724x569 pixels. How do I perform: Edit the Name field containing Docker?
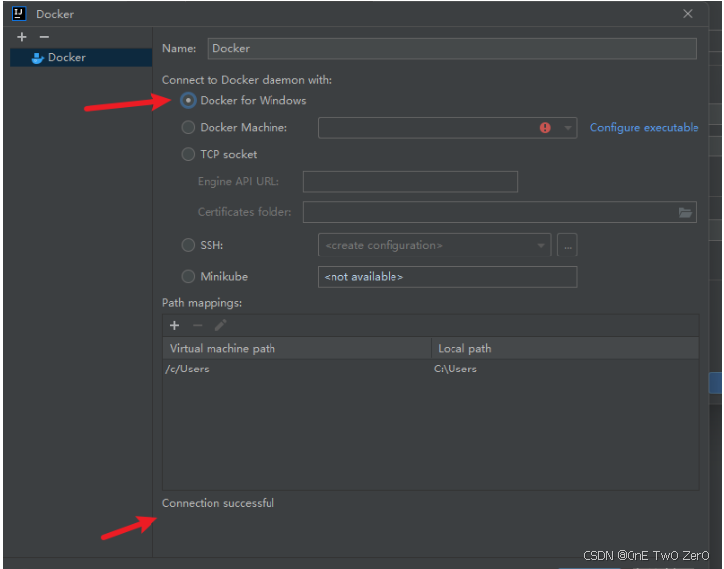pos(452,48)
